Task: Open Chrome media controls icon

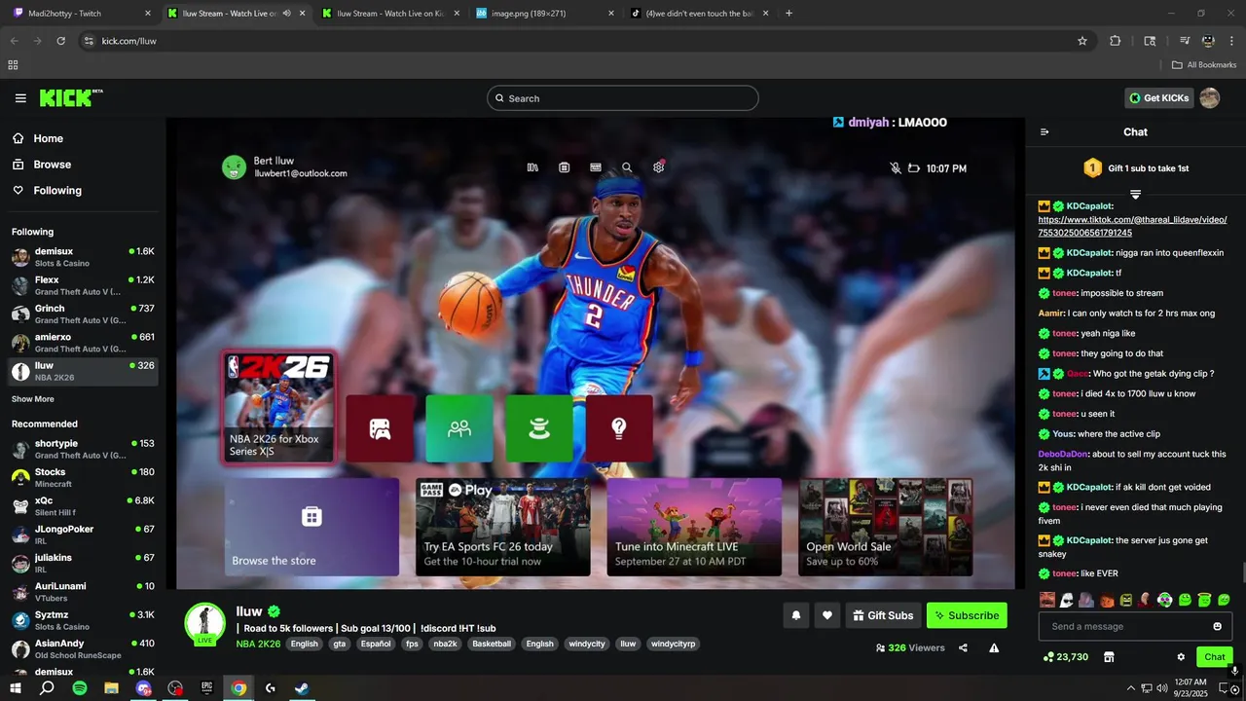Action: tap(1185, 41)
